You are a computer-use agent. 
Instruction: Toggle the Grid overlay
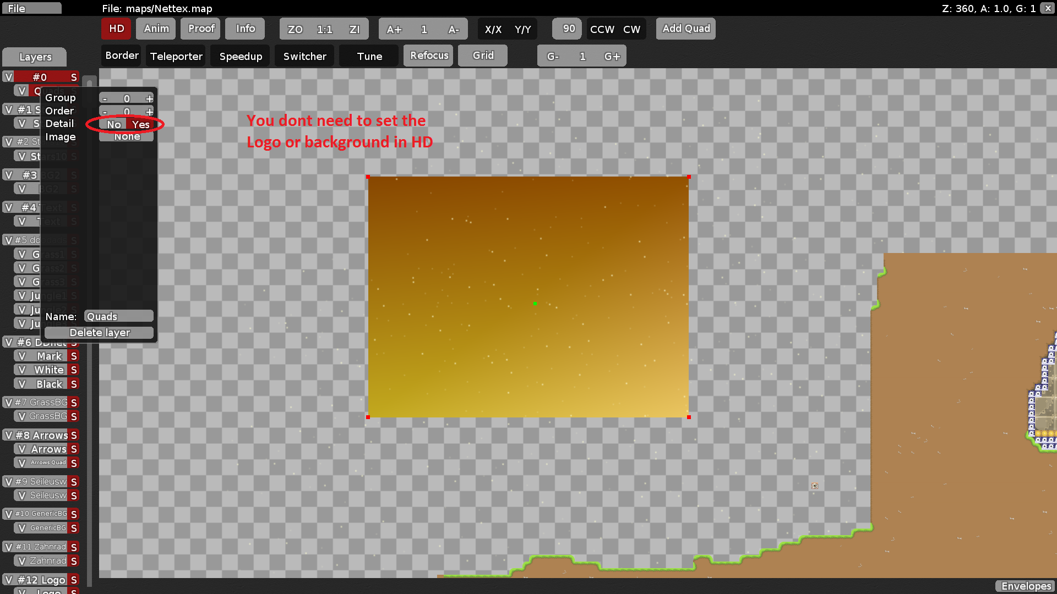tap(482, 55)
